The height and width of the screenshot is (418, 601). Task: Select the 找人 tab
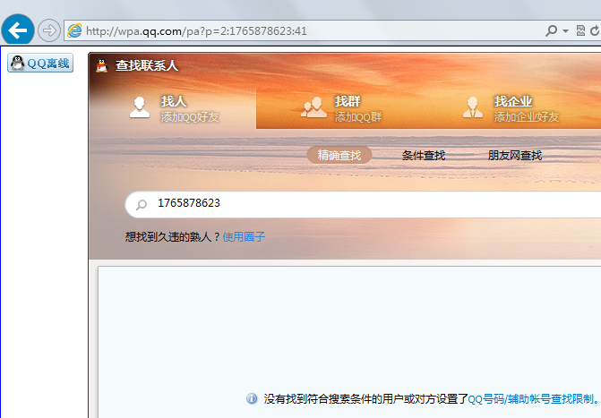173,108
